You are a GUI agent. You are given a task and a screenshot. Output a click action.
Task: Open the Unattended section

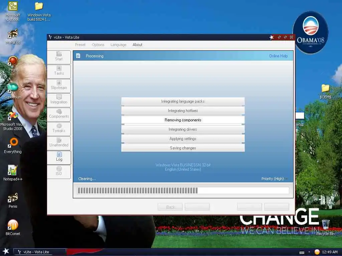click(59, 143)
